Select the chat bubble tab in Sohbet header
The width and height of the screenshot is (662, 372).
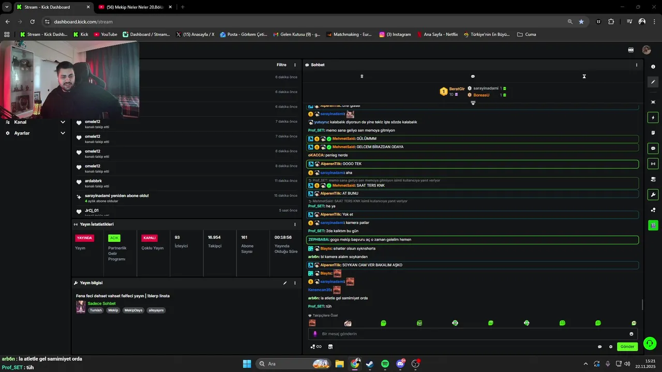[x=473, y=76]
